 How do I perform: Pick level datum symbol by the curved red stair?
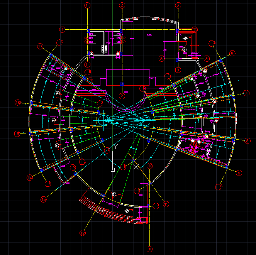tap(127, 211)
